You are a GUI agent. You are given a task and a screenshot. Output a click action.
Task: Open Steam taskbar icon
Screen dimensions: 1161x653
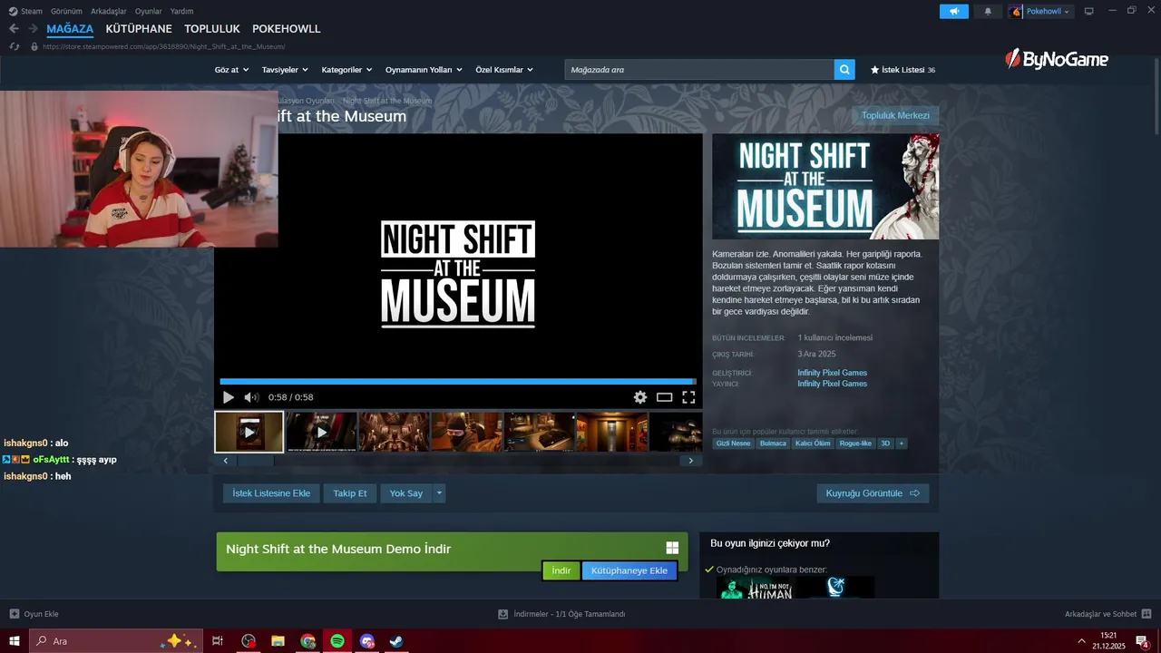[396, 641]
